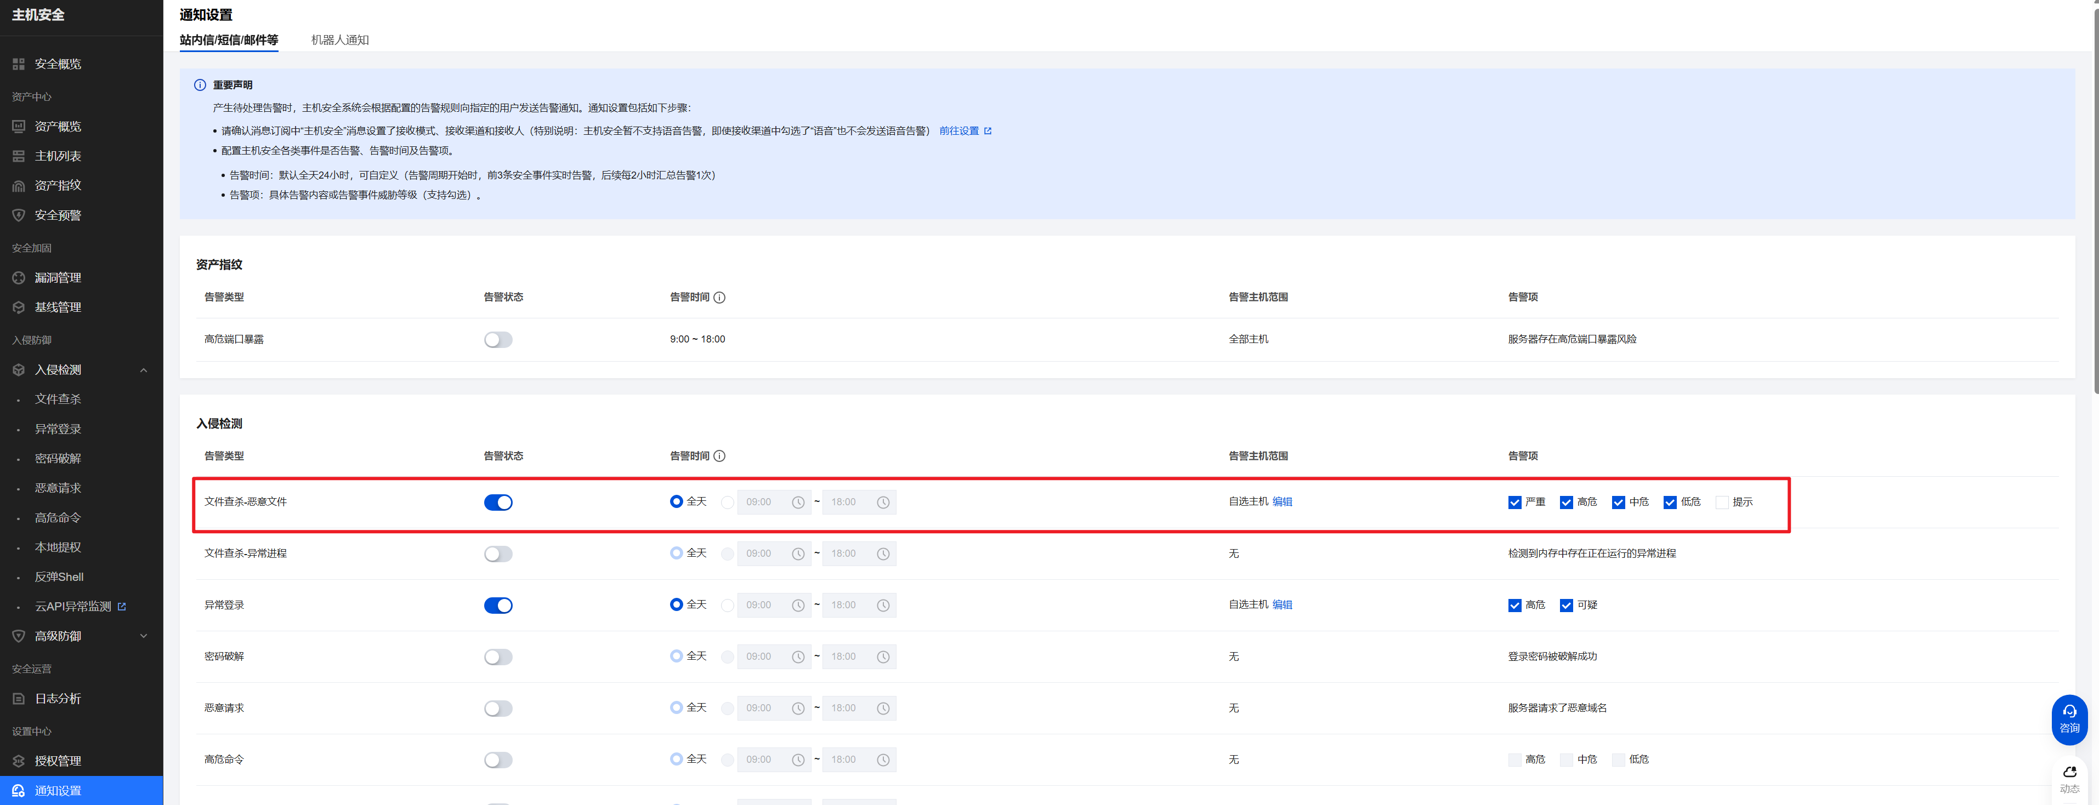The height and width of the screenshot is (805, 2099).
Task: Click the 告警时间 info icon under 资产指纹
Action: point(719,298)
